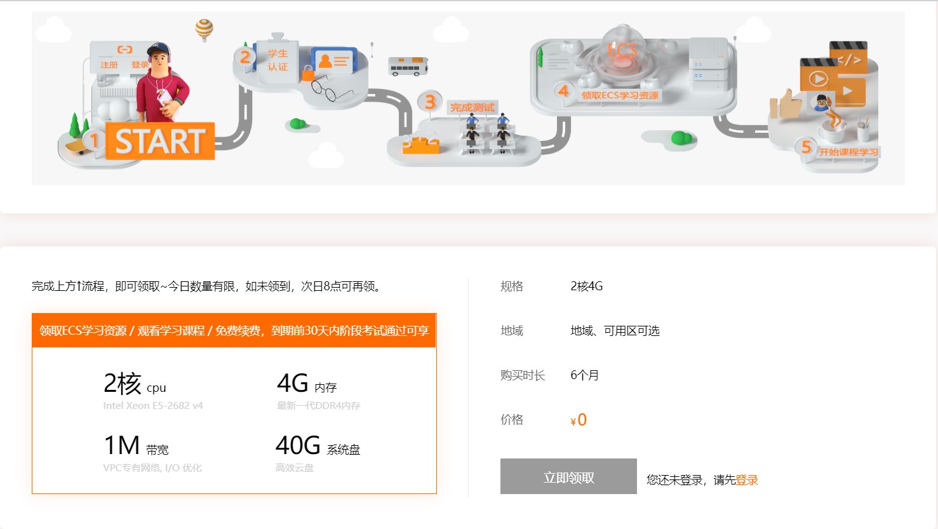Click the 4G 内存 specification
Image resolution: width=938 pixels, height=529 pixels.
tap(306, 384)
